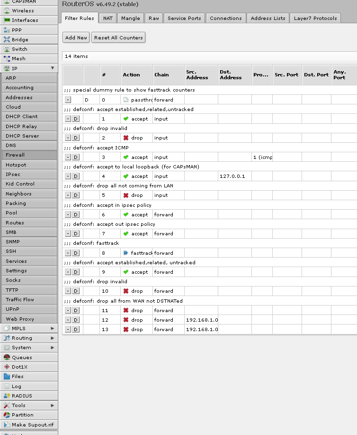Open Layer7 Protocols tab
The image size is (357, 435).
315,19
